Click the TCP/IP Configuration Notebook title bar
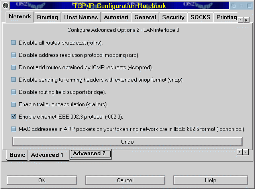255x189 pixels. 120,6
